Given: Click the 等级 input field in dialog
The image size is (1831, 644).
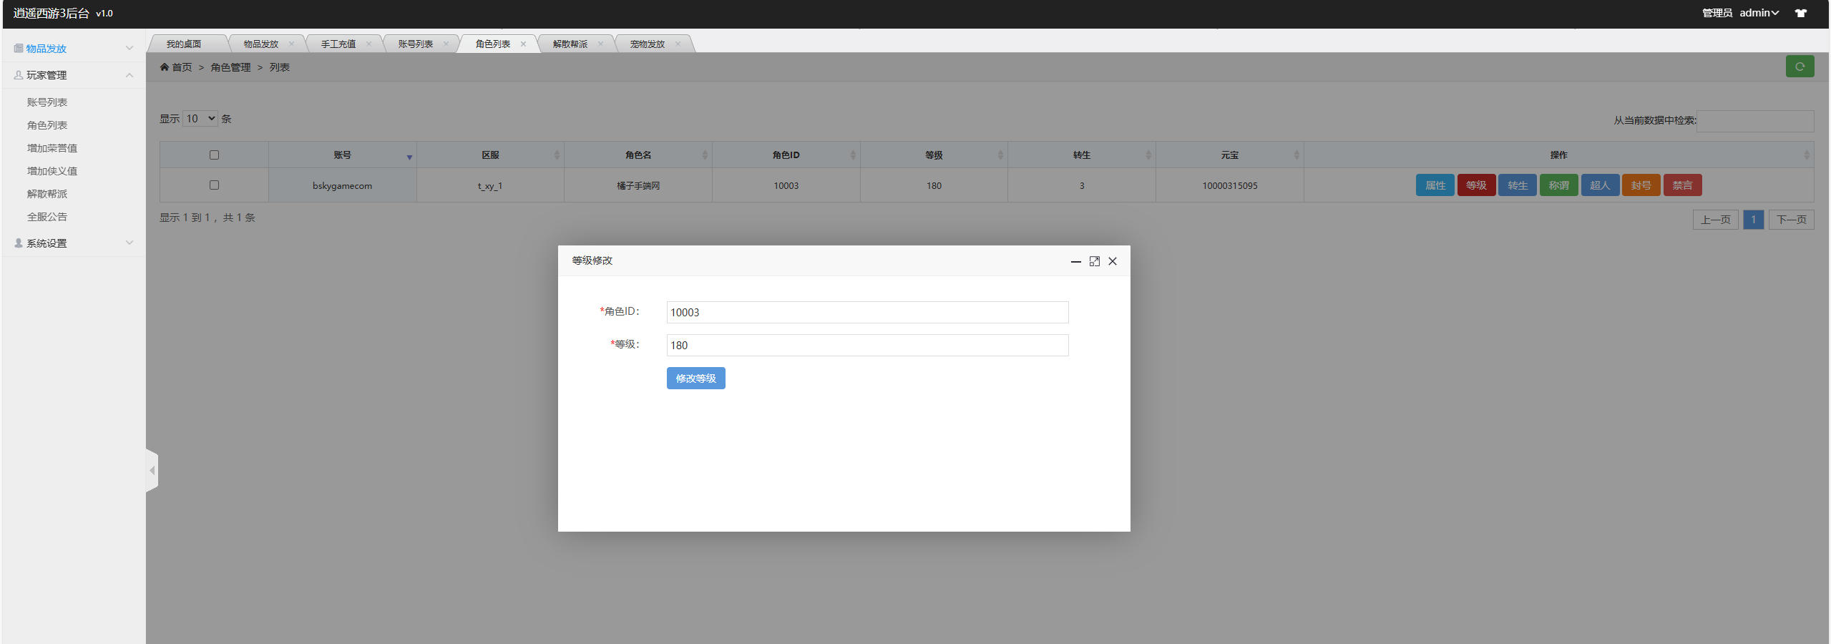Looking at the screenshot, I should tap(866, 346).
